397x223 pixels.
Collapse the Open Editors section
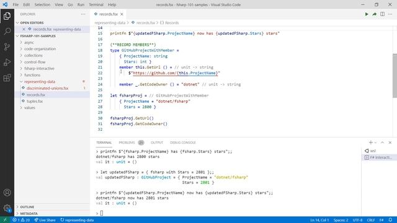[32, 23]
